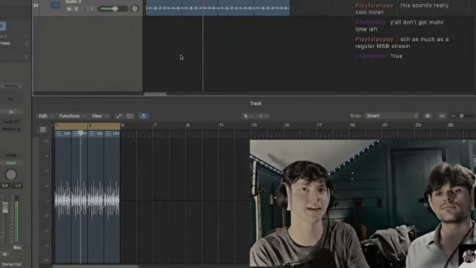
Task: Open the Command-click tool menu
Action: [263, 116]
